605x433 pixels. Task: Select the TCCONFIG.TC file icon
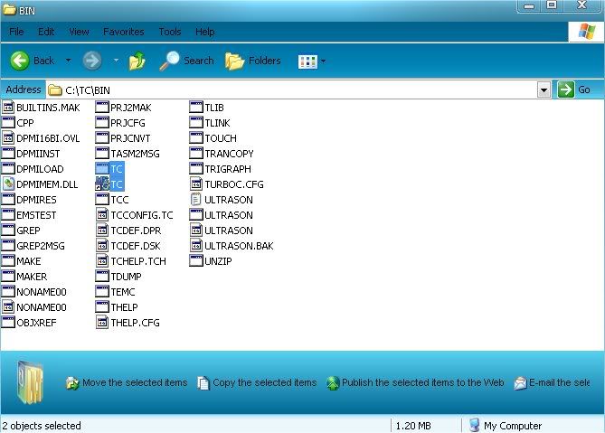(102, 215)
